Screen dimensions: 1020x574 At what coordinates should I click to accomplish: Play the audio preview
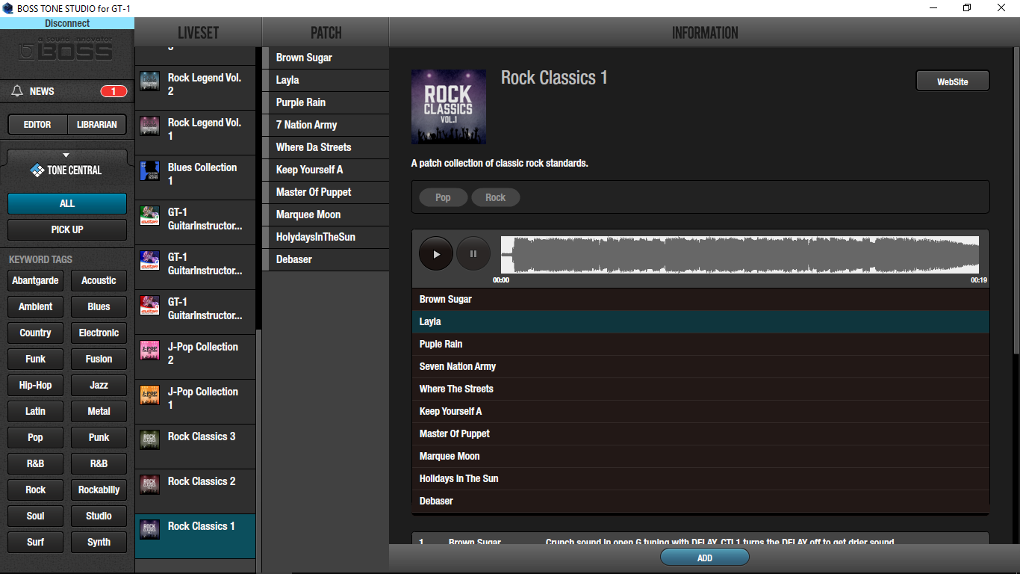[436, 254]
